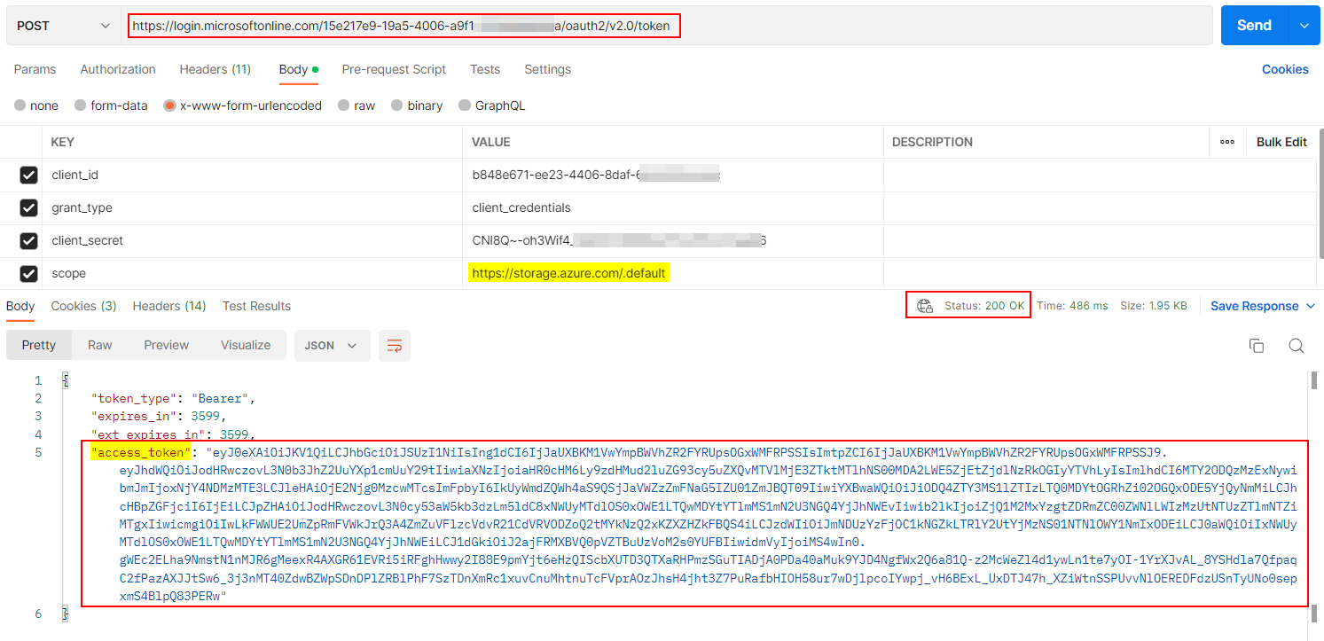This screenshot has height=641, width=1324.
Task: Click the client_id value cell
Action: click(673, 175)
